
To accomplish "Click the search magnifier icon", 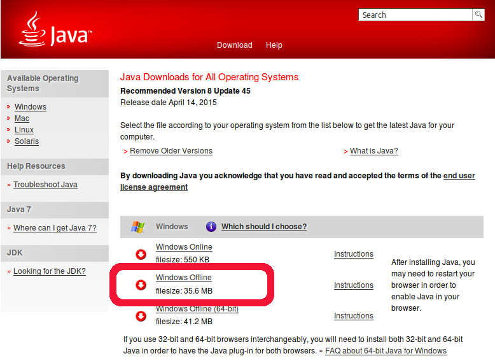I will click(x=478, y=15).
